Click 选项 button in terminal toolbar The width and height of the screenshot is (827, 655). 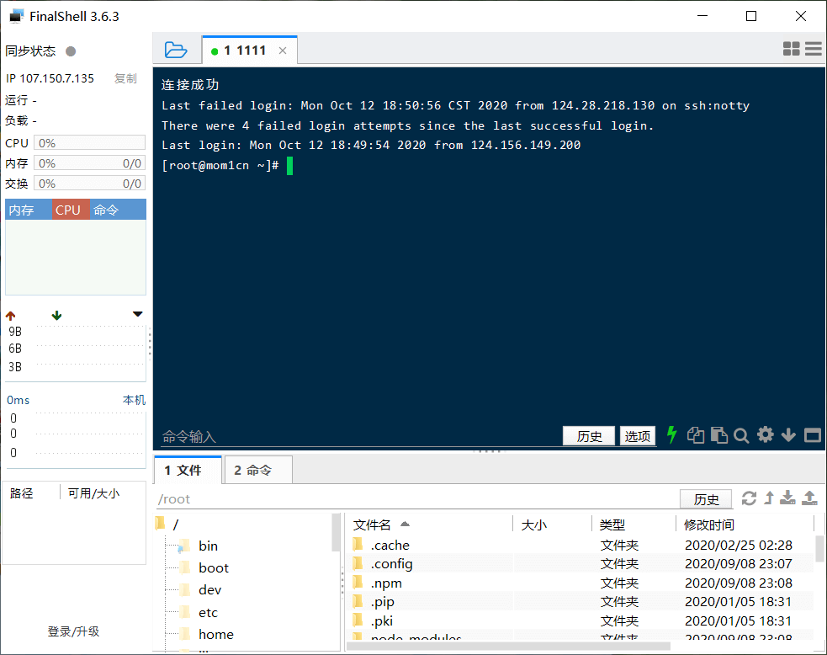coord(637,435)
